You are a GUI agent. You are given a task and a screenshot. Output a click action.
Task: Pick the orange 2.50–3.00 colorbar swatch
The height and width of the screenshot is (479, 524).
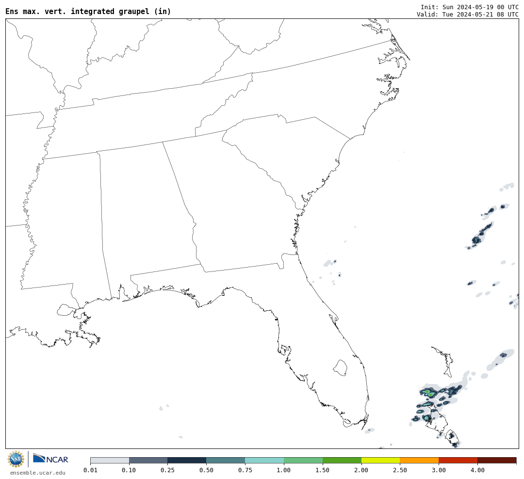(x=419, y=460)
